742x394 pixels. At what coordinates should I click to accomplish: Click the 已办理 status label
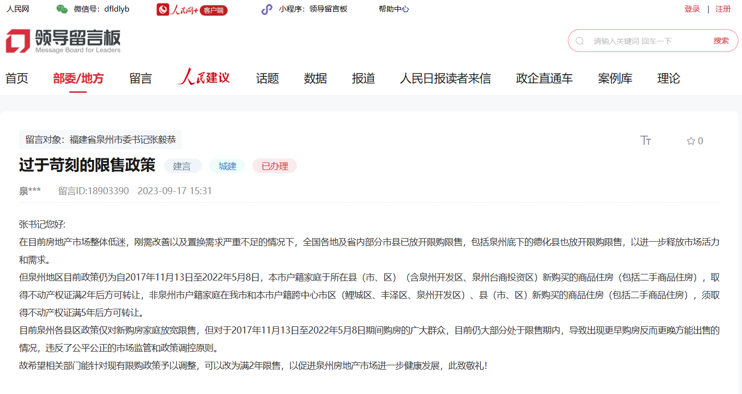tap(274, 165)
